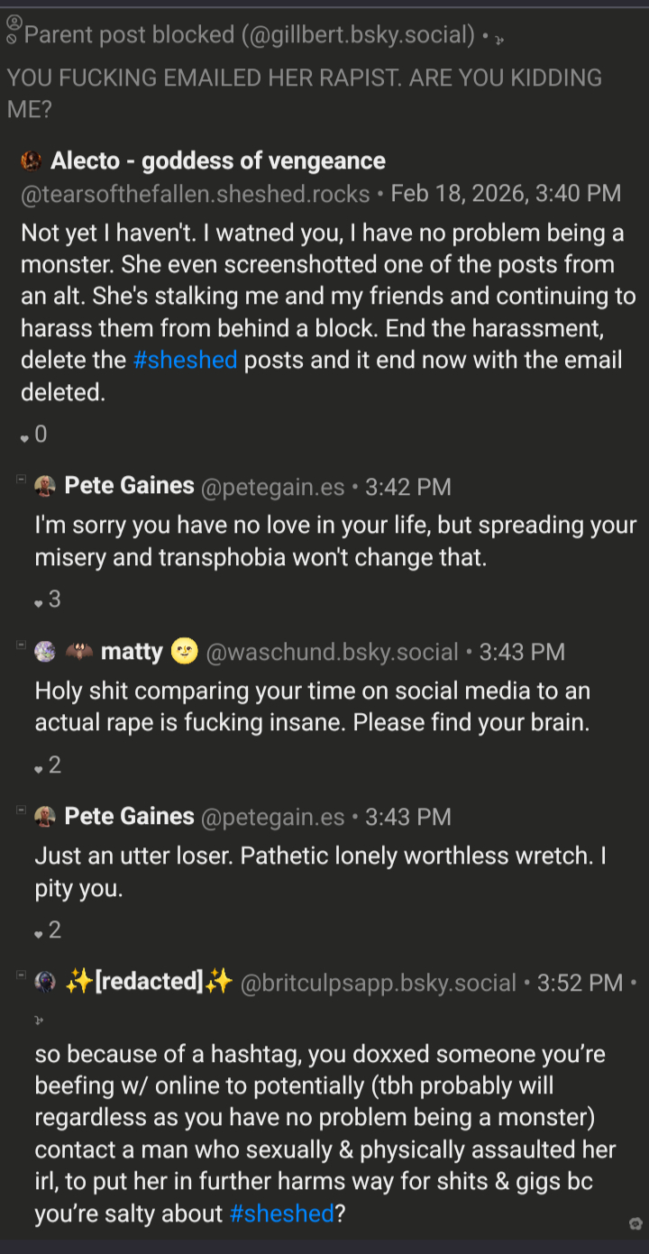Click the [redacted] user avatar
The width and height of the screenshot is (649, 1254).
tap(45, 983)
